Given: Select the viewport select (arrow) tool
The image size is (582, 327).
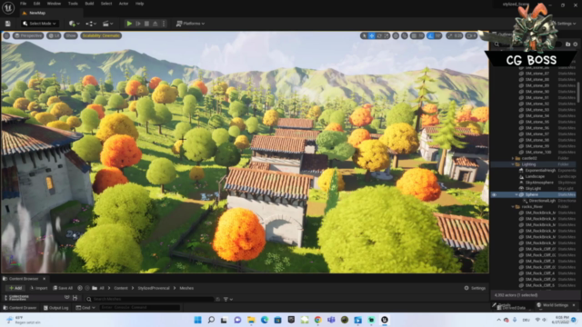Looking at the screenshot, I should (364, 35).
